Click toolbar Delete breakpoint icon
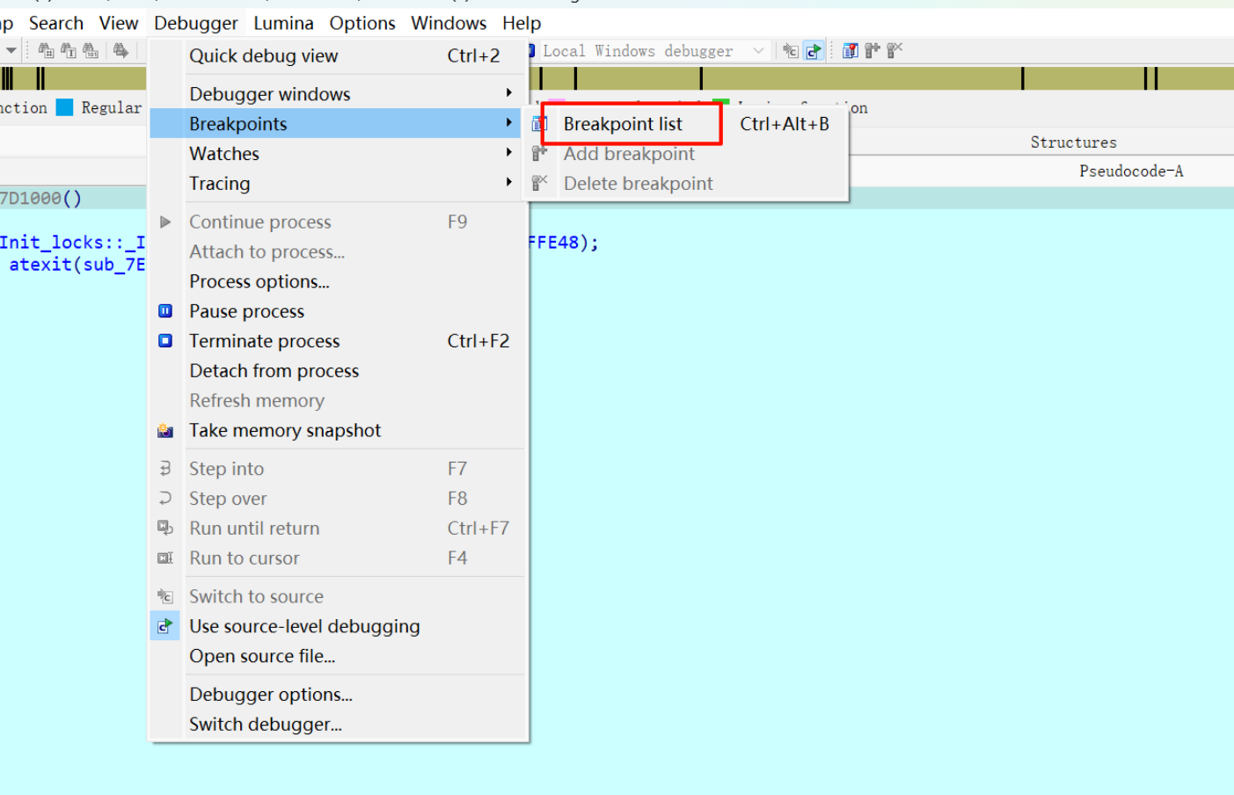 pyautogui.click(x=894, y=51)
